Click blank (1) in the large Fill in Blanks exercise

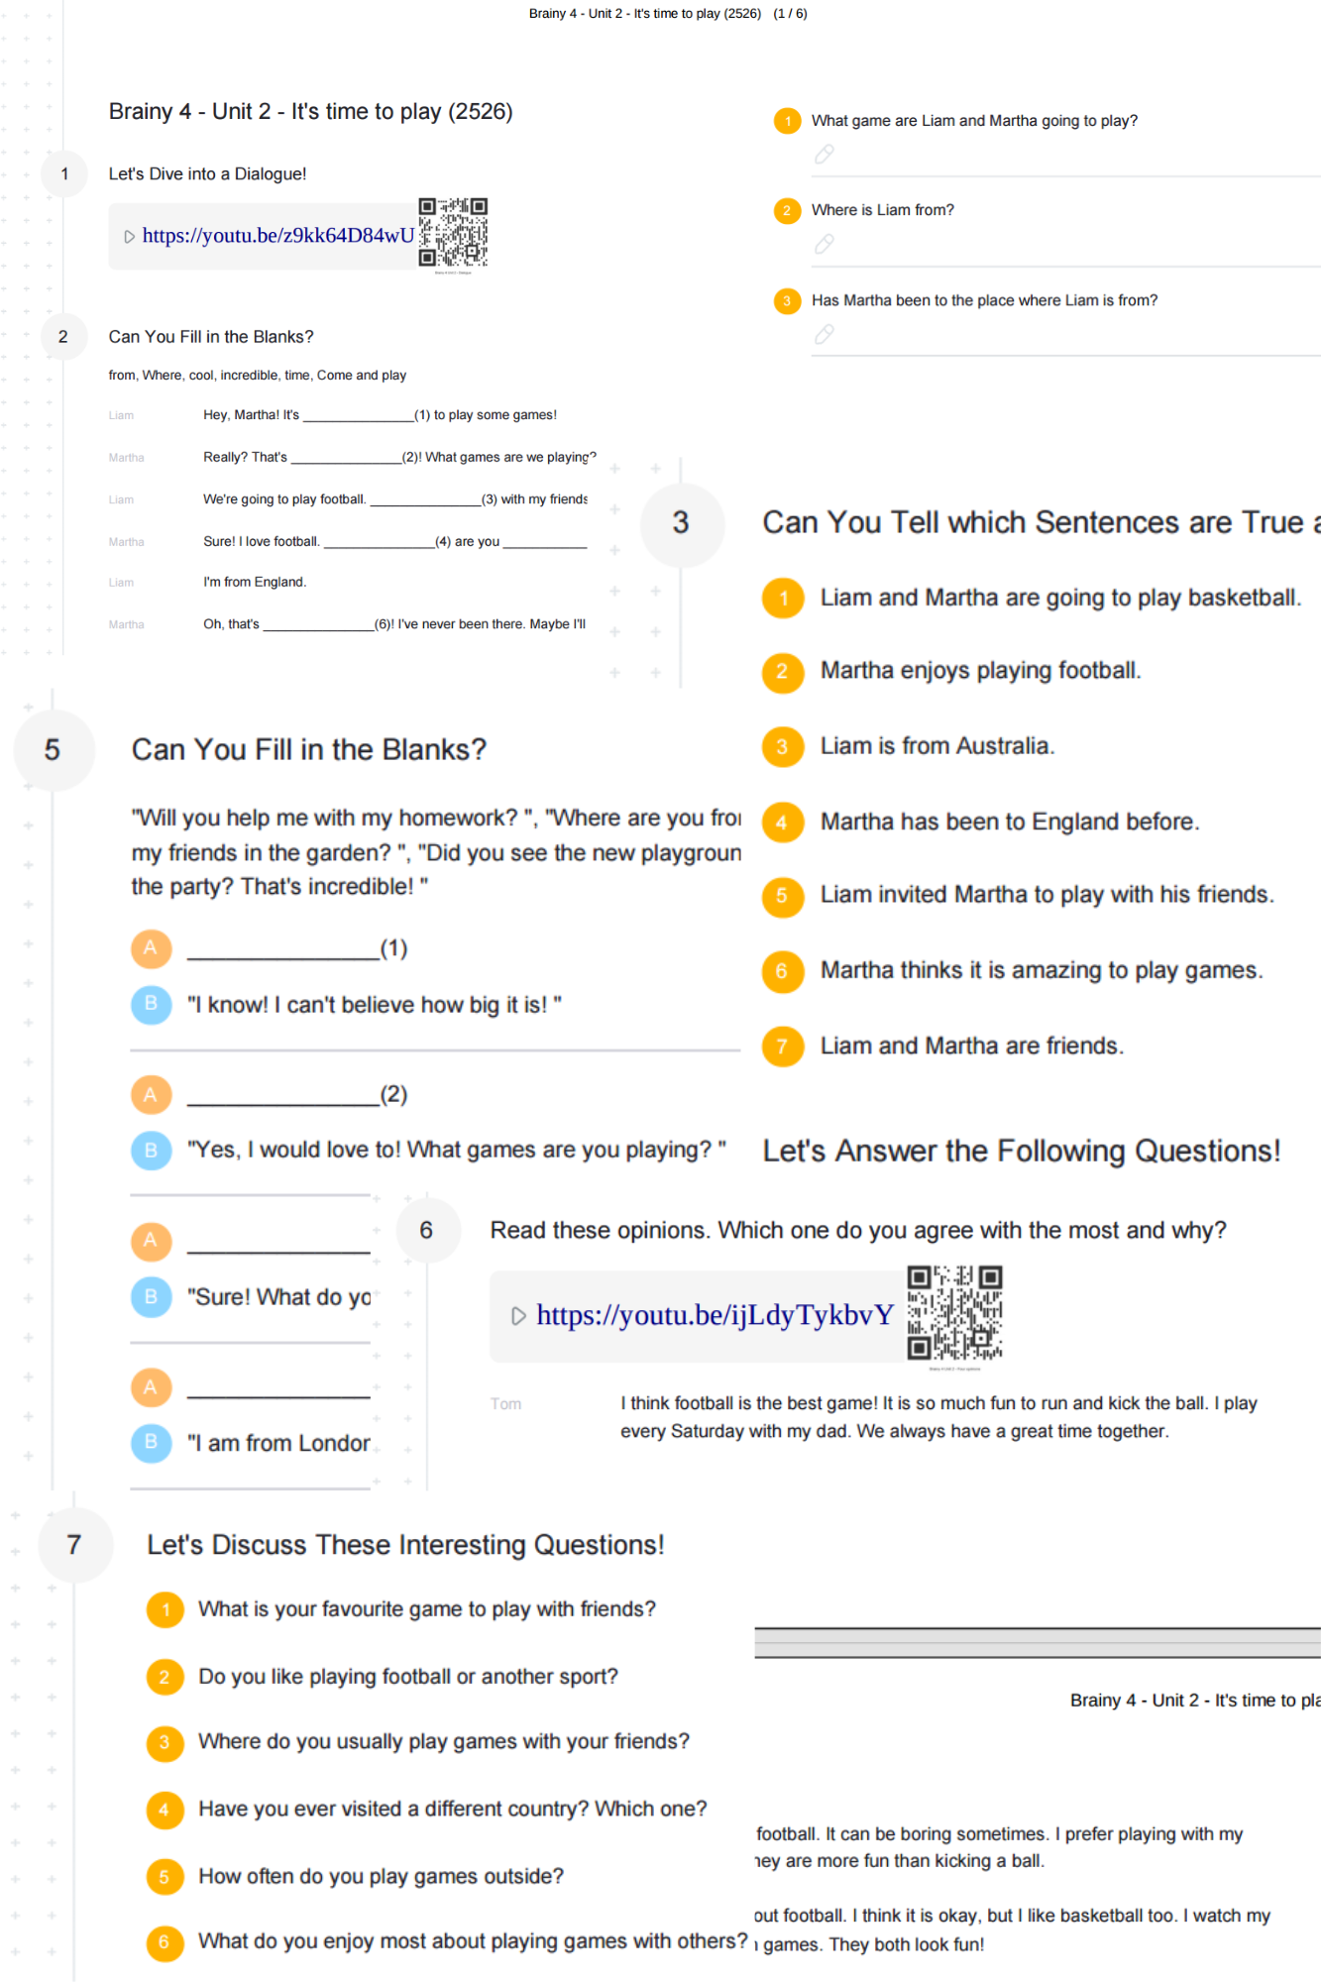[283, 949]
